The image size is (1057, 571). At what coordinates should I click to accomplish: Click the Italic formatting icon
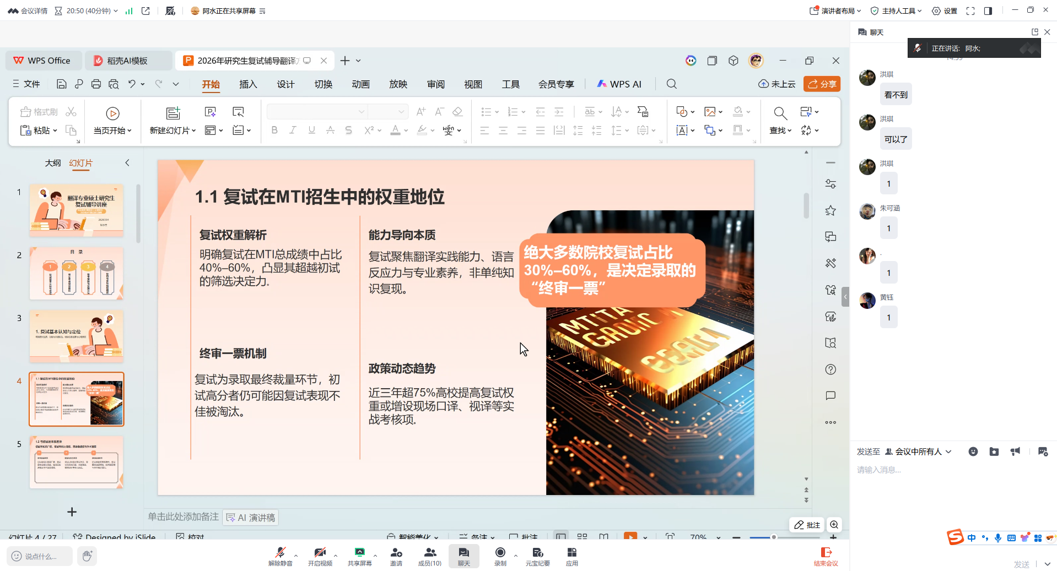click(293, 130)
